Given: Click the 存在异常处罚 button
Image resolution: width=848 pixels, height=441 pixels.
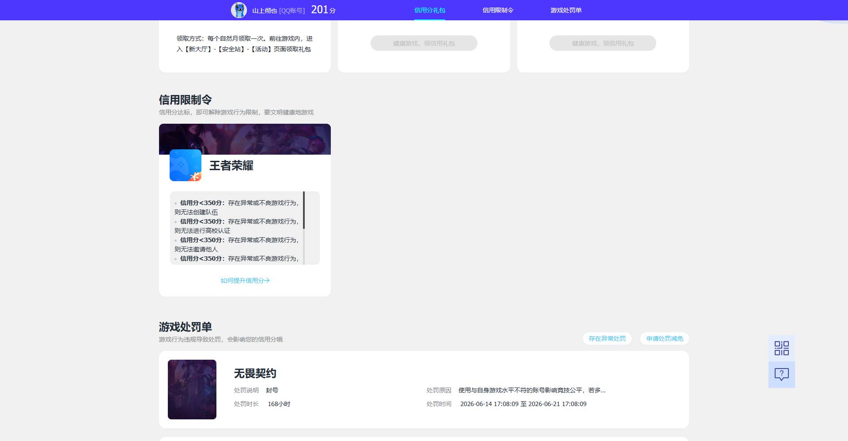Looking at the screenshot, I should (x=607, y=338).
